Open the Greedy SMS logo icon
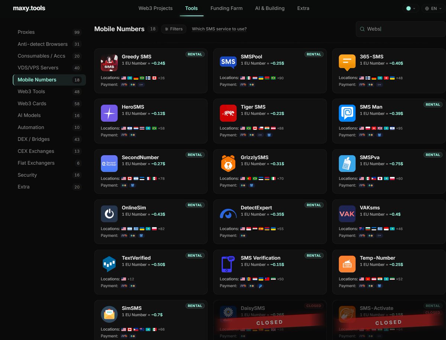Viewport: 446px width, 340px height. tap(109, 63)
